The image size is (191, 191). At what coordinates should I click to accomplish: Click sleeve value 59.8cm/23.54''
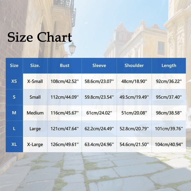[99, 97]
